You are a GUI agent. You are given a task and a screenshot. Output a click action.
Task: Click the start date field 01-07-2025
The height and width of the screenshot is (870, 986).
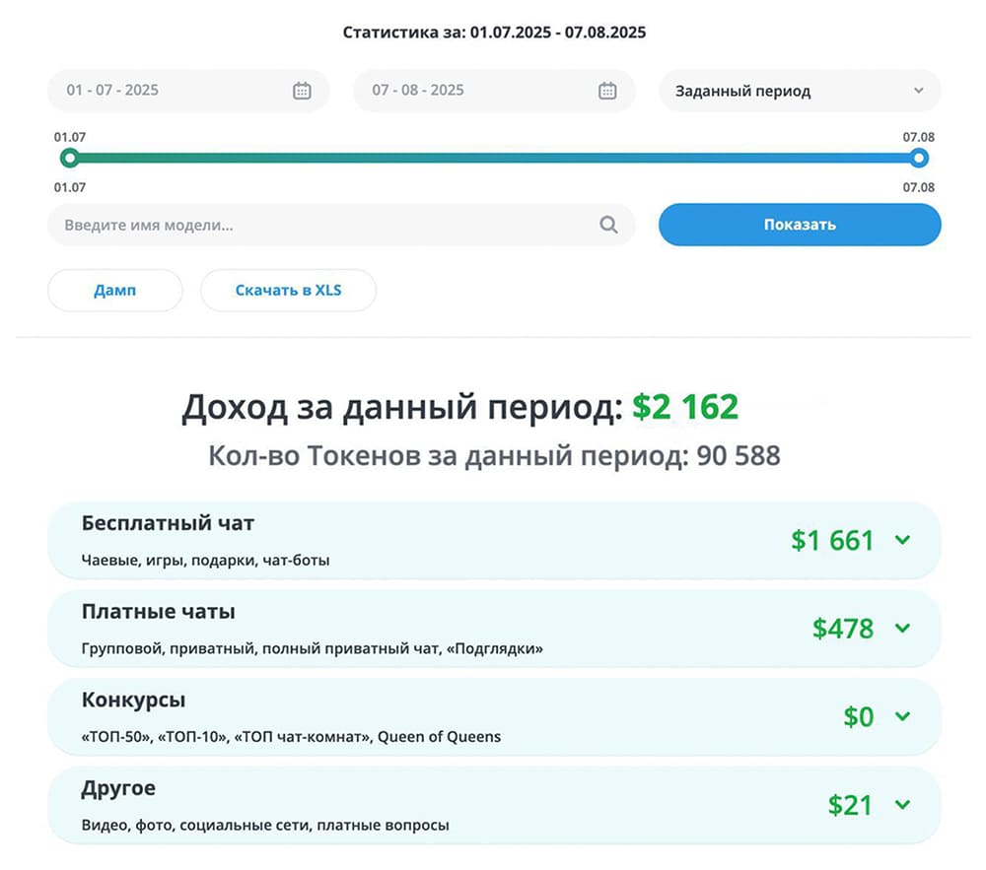pyautogui.click(x=168, y=91)
